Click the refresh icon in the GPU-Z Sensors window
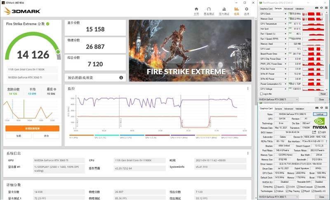The image size is (330, 200). pos(321,8)
